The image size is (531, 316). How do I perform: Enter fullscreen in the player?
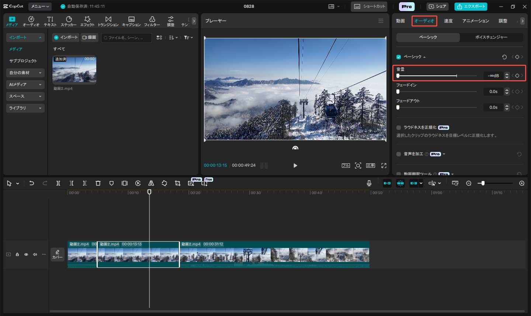pyautogui.click(x=384, y=166)
